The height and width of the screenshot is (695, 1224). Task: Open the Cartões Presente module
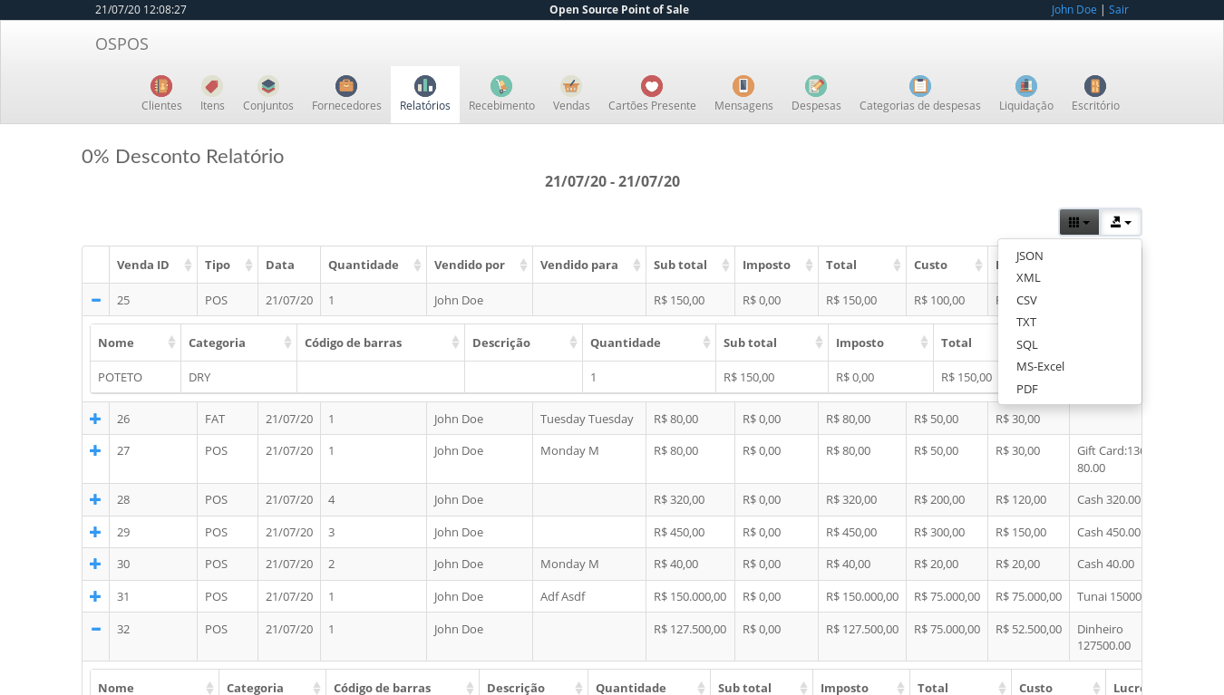[x=652, y=93]
